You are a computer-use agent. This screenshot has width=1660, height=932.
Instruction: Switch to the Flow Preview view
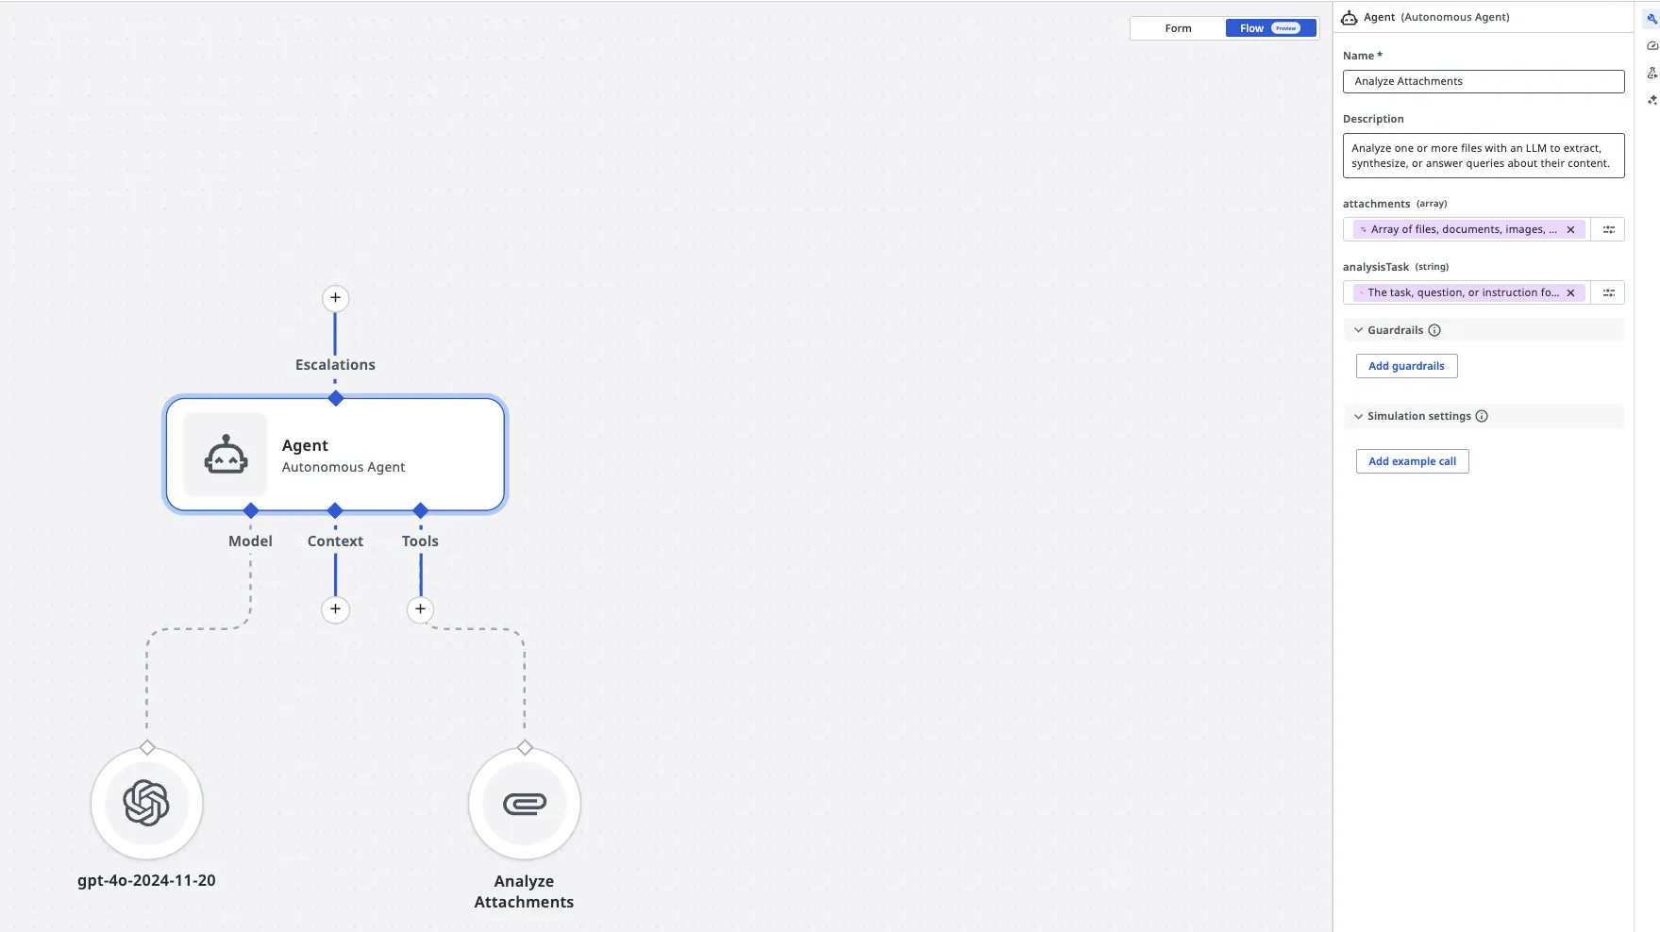1269,27
